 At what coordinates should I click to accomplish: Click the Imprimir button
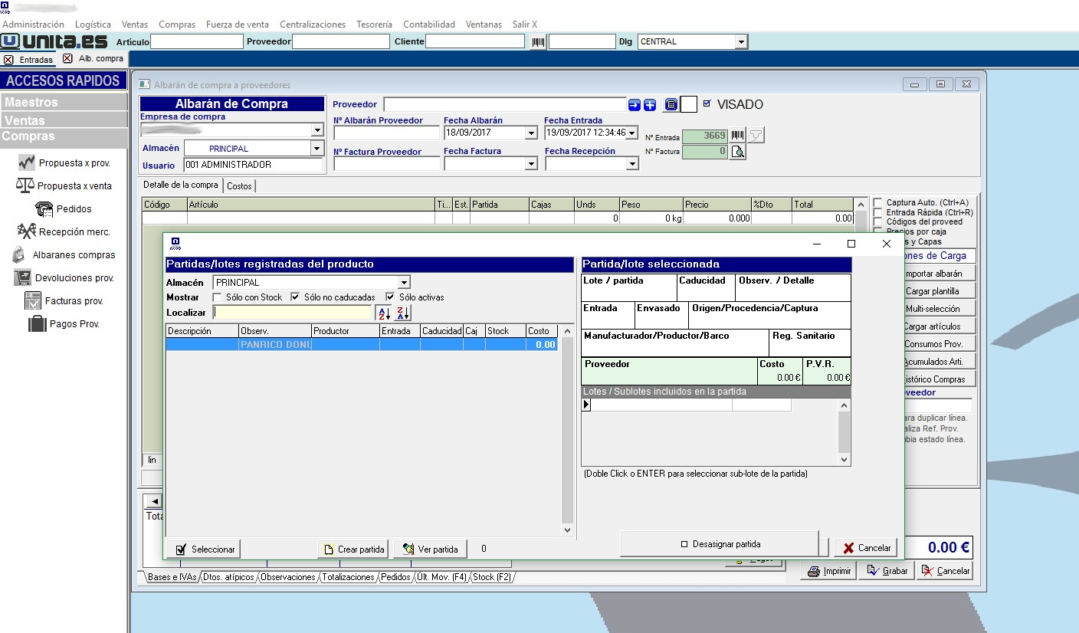829,571
